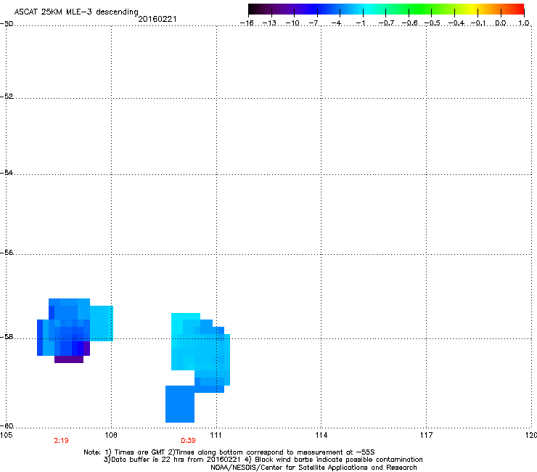Click the 0.0 color scale label
Viewport: 537px width, 472px height.
[x=501, y=23]
